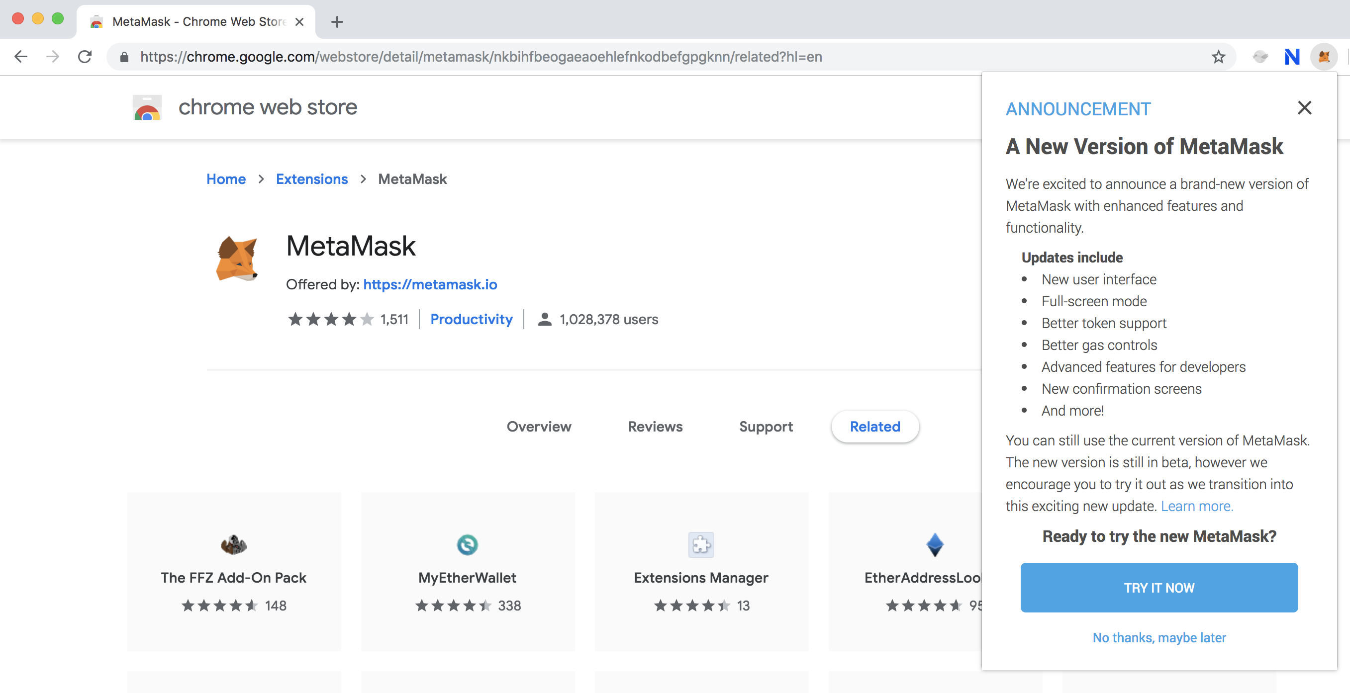Screen dimensions: 1350x693
Task: Click the 'Updates include' subheading
Action: (1072, 257)
